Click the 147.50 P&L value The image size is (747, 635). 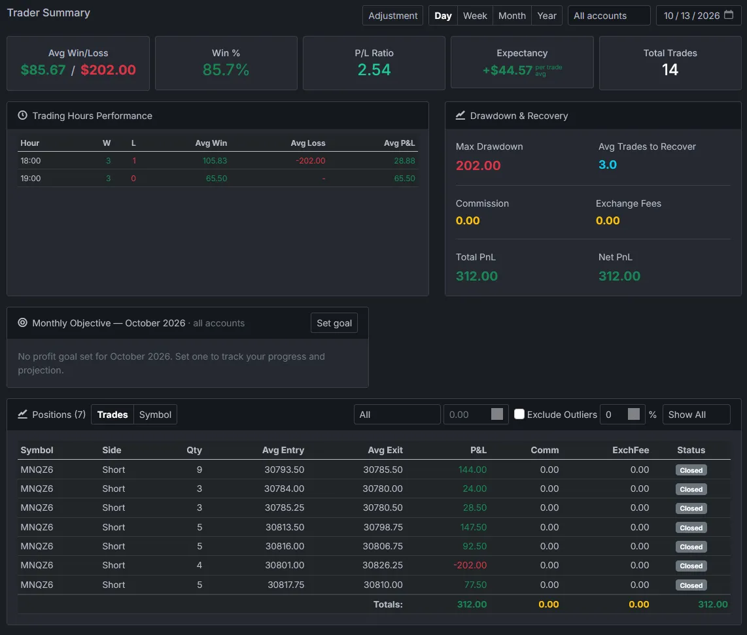point(474,527)
